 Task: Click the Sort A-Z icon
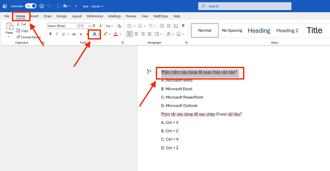click(x=176, y=26)
